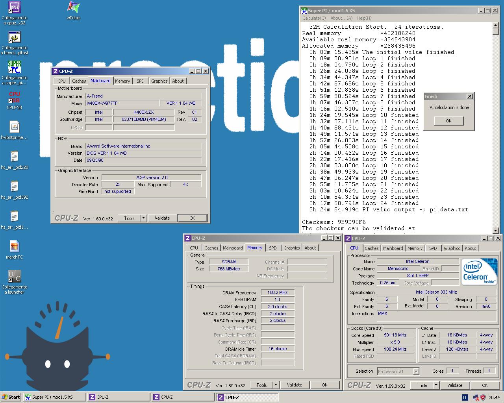
Task: Click the second CPU-Z taskbar button
Action: pos(183,397)
